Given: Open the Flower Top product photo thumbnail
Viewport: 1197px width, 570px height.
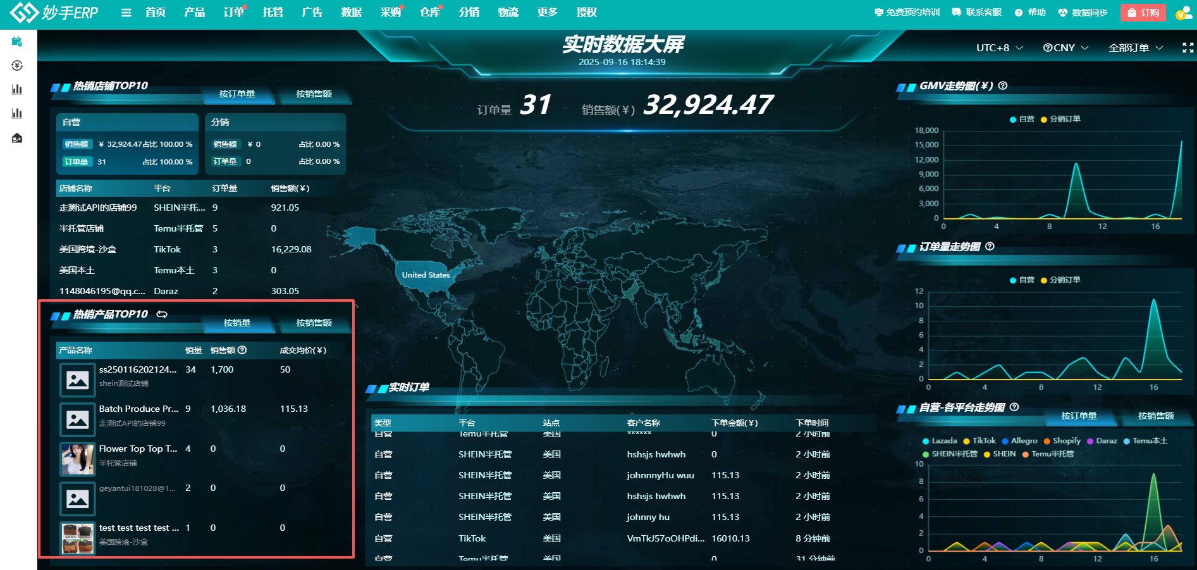Looking at the screenshot, I should 78,459.
